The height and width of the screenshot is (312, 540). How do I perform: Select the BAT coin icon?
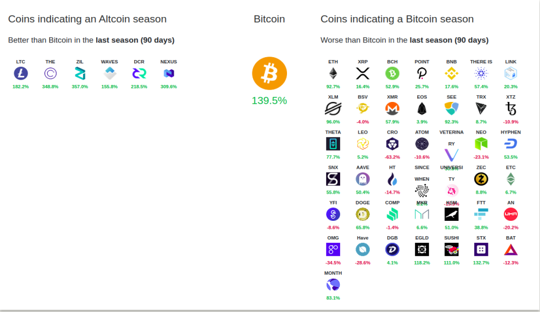coord(511,249)
